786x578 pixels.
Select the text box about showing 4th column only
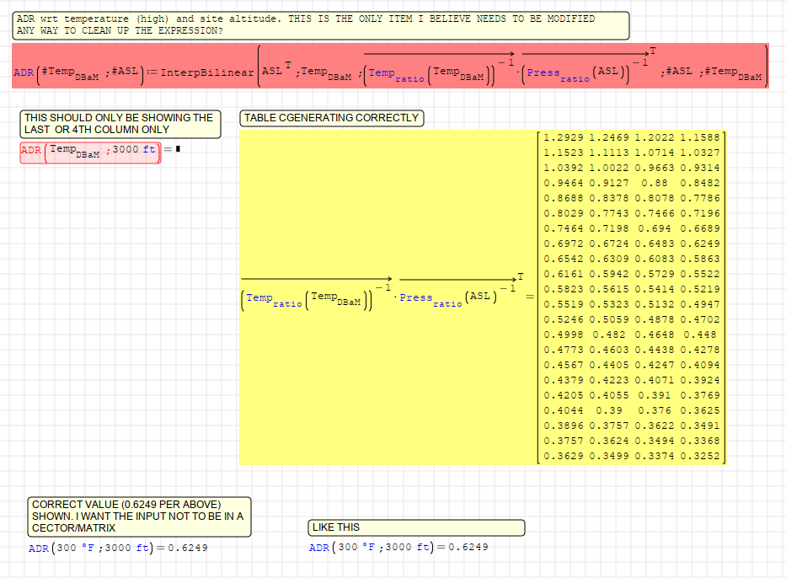(120, 124)
